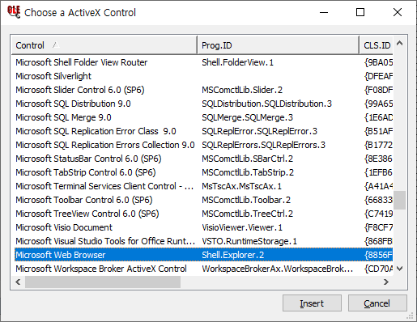417x322 pixels.
Task: Select Microsoft Silverlight row
Action: click(204, 76)
